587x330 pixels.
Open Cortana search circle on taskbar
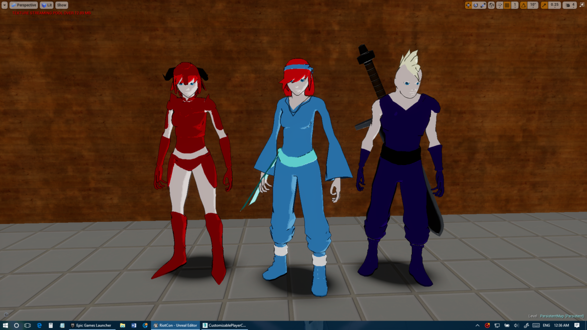point(16,325)
